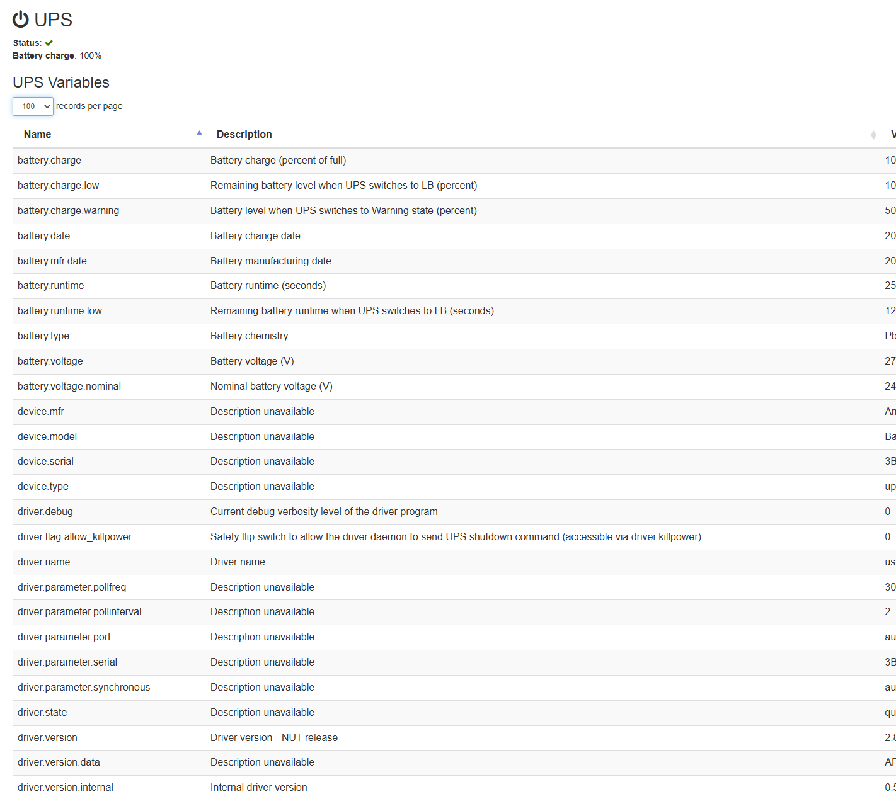Sort the table by the Name header

click(x=38, y=135)
